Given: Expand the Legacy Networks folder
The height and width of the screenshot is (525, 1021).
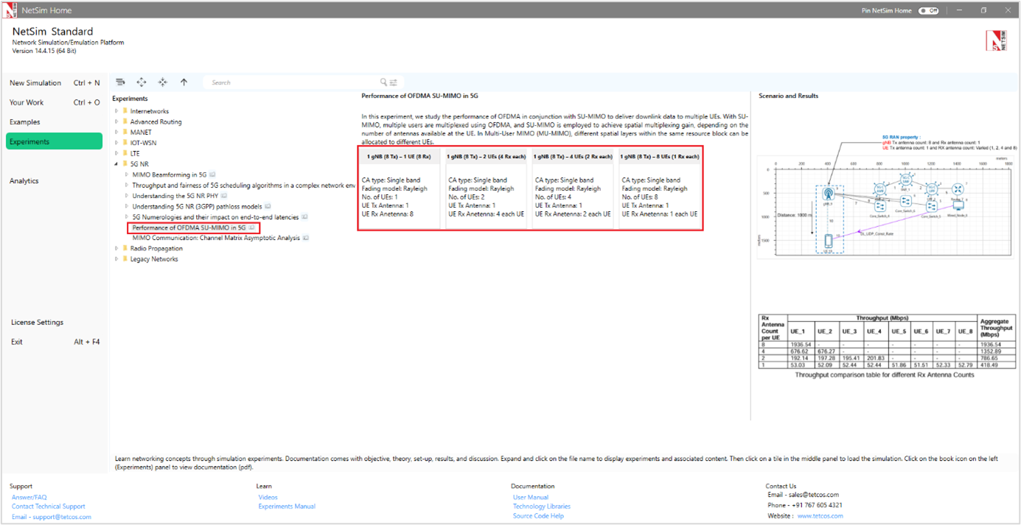Looking at the screenshot, I should point(116,259).
